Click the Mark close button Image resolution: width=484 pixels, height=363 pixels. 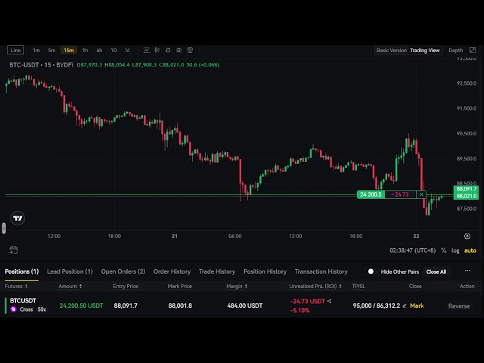[x=417, y=306]
